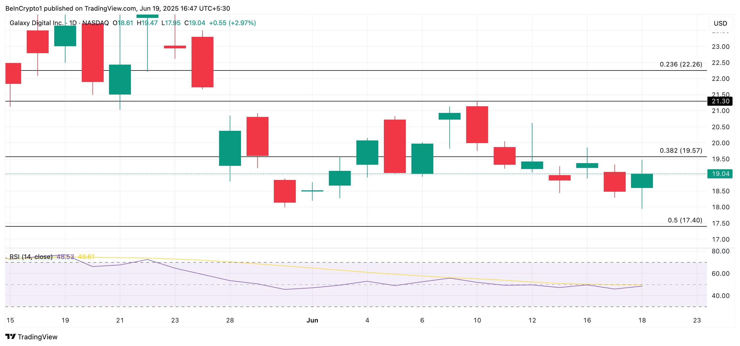Screen dimensions: 740x346
Task: Select the Jun date axis label
Action: pyautogui.click(x=312, y=320)
